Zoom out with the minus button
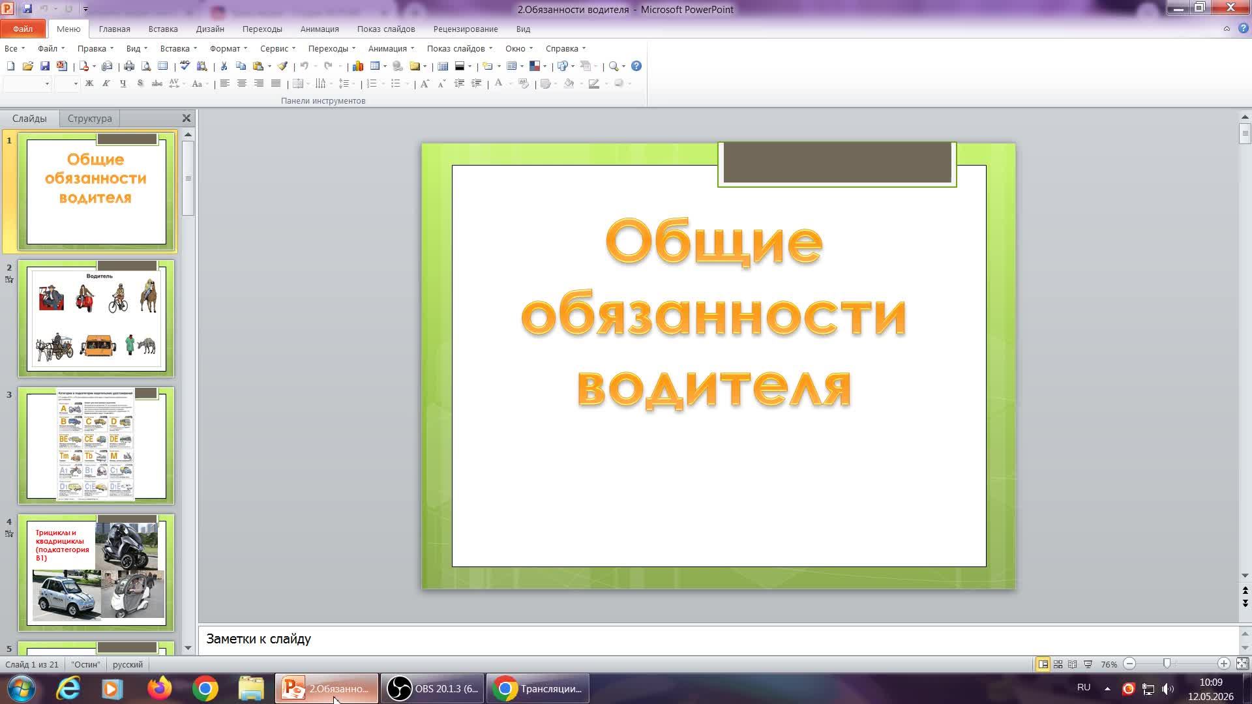The height and width of the screenshot is (704, 1252). point(1130,664)
